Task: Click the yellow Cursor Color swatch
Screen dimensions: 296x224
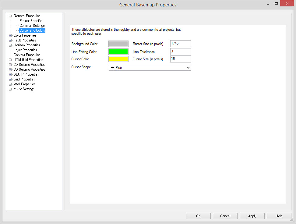Action: tap(118, 59)
